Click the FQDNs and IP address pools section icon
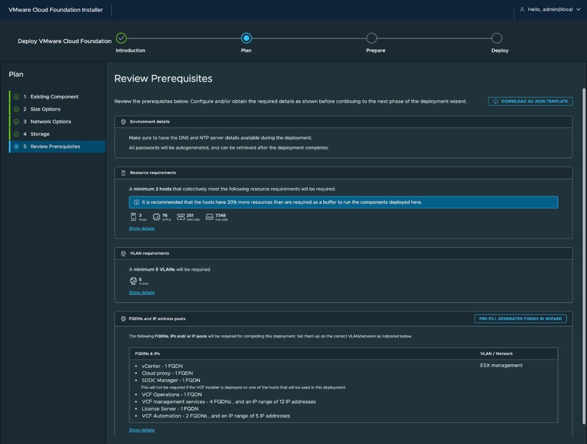The width and height of the screenshot is (587, 444). click(x=123, y=319)
